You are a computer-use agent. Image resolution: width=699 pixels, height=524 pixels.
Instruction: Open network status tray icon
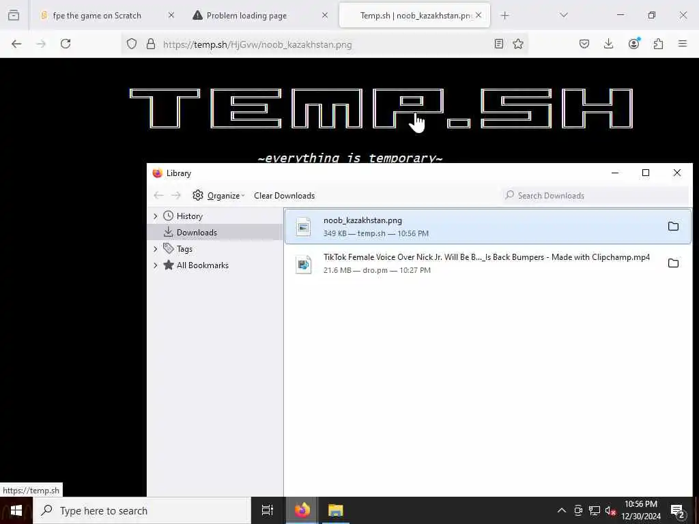[x=595, y=510]
